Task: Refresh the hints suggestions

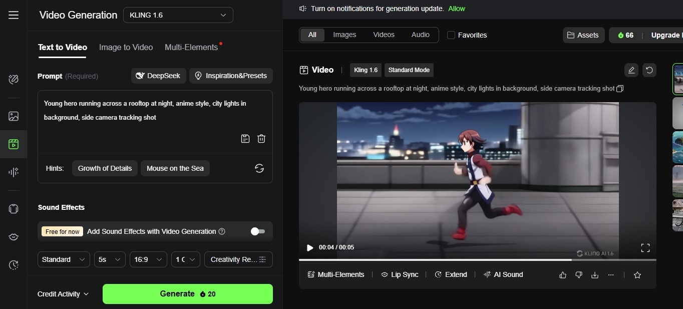Action: [x=259, y=168]
